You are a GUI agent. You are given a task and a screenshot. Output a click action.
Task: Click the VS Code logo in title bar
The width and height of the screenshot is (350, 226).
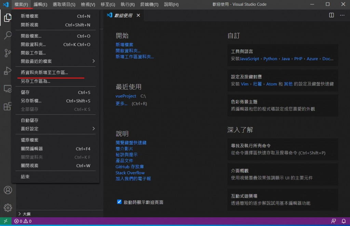point(5,4)
